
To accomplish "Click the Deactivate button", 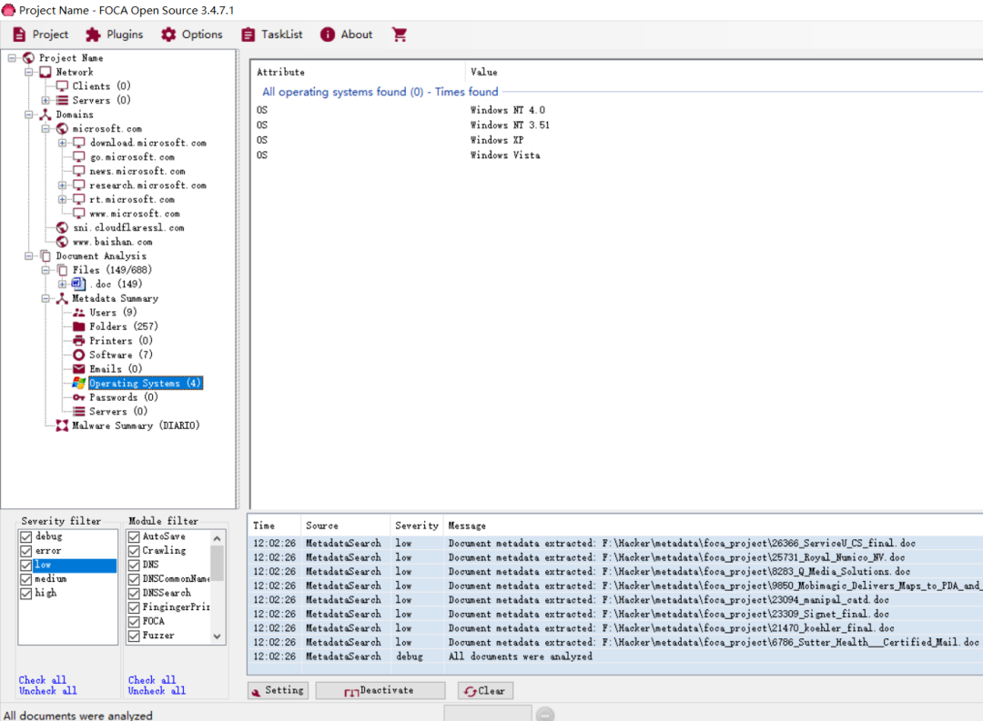I will pyautogui.click(x=380, y=690).
